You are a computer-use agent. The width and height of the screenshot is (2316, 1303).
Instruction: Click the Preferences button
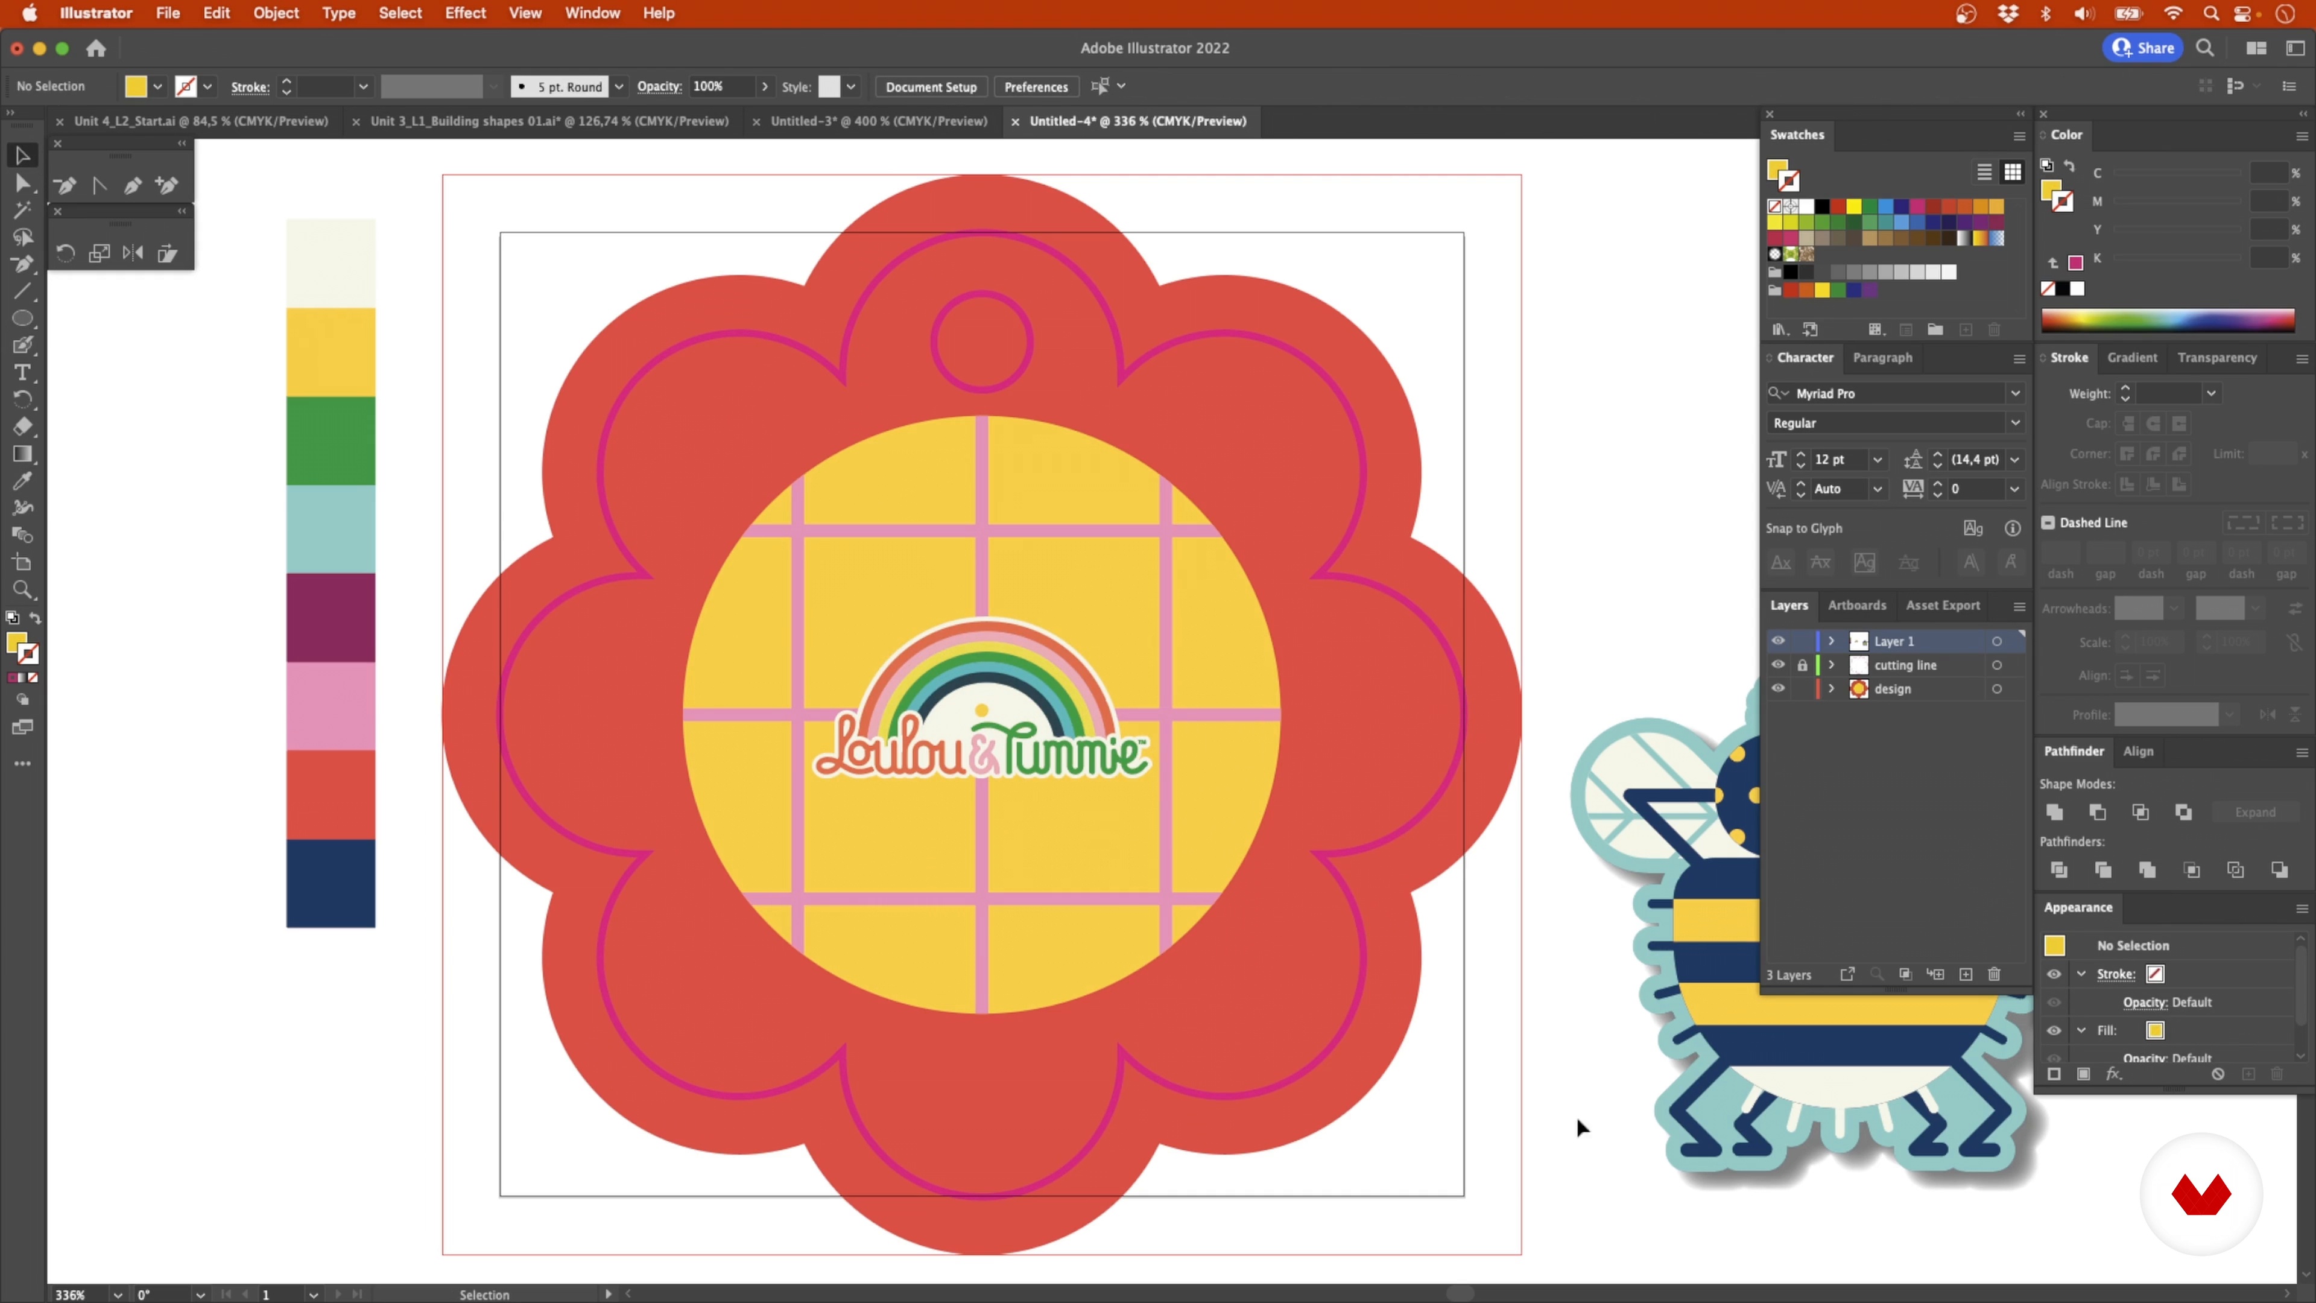(1036, 86)
